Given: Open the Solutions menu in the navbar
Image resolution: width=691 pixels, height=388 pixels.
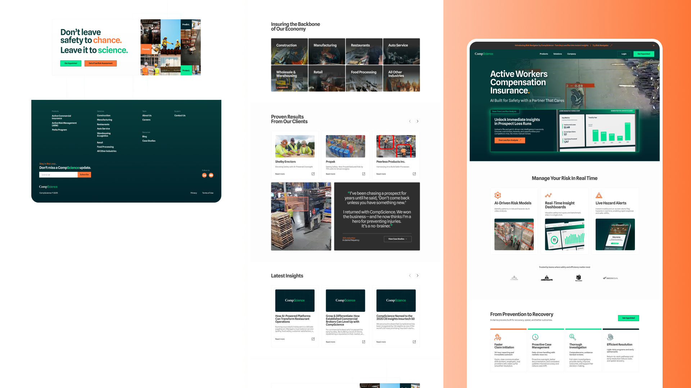Looking at the screenshot, I should tap(557, 54).
